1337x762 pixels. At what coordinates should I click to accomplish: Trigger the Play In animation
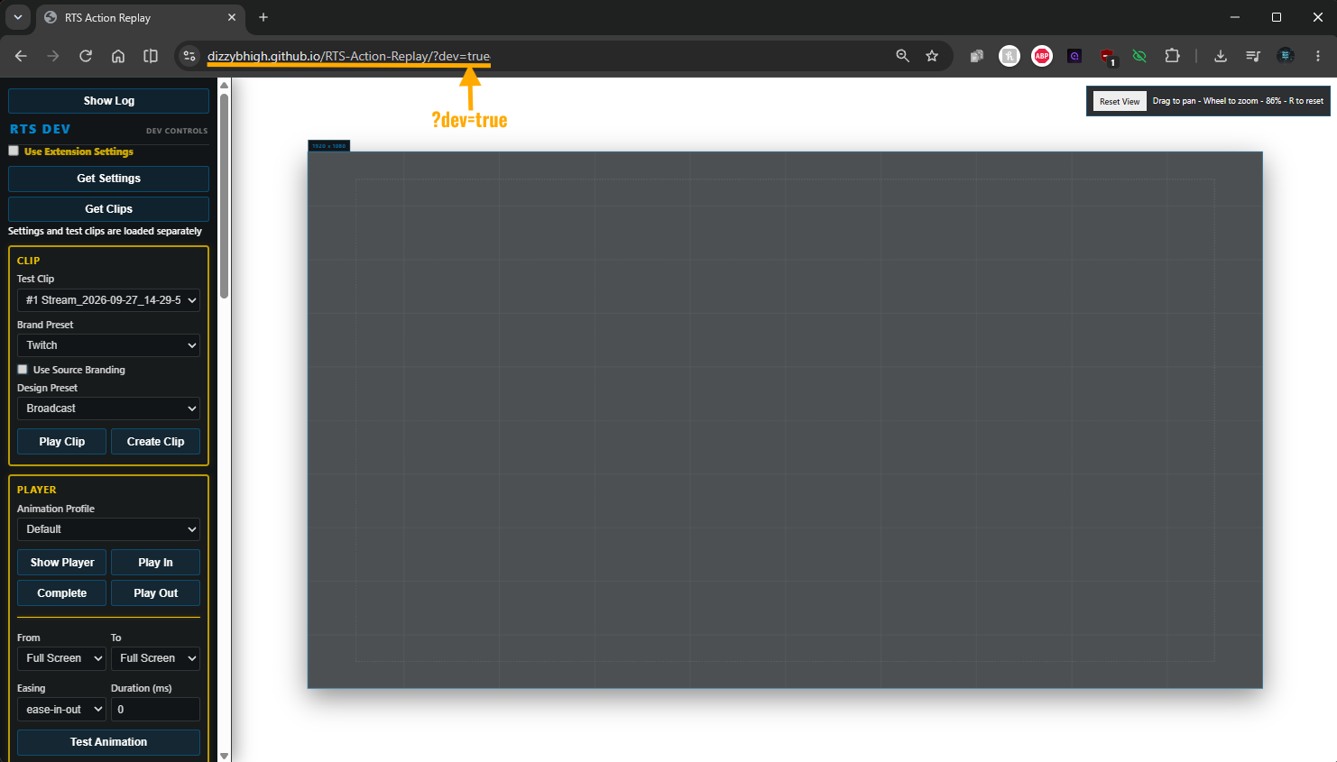click(155, 563)
